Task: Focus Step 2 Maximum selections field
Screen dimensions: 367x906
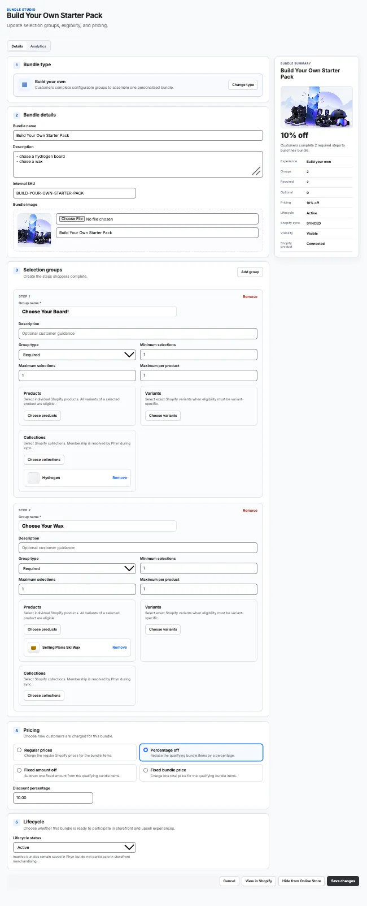Action: pos(77,589)
